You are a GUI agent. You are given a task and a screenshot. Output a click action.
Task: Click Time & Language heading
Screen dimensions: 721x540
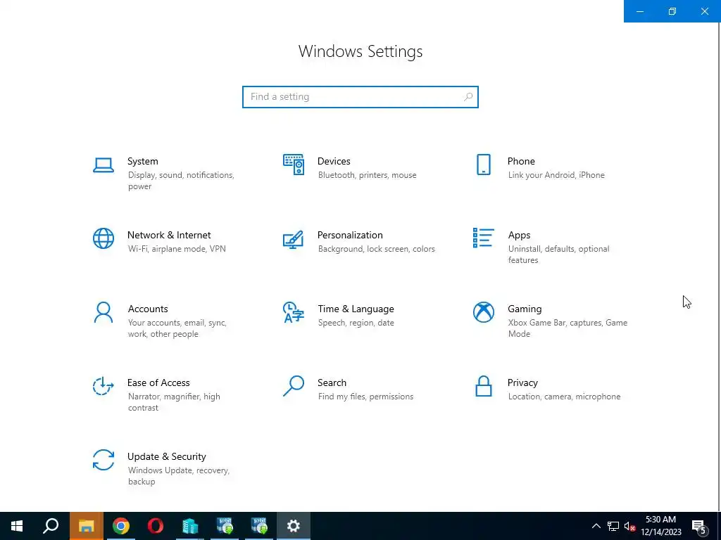tap(356, 309)
